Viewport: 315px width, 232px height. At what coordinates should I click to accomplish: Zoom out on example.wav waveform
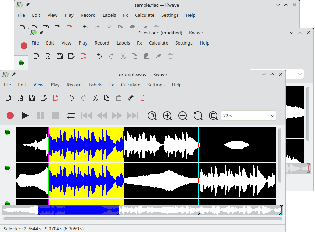point(183,116)
